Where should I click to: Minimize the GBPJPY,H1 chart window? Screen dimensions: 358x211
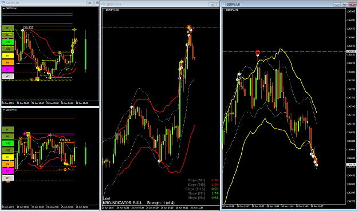[x=90, y=3]
